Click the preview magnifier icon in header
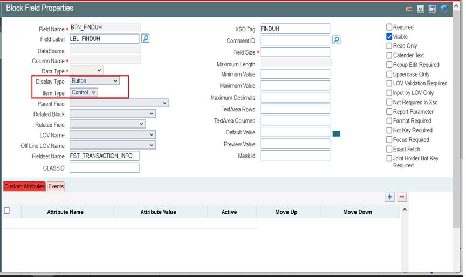This screenshot has height=277, width=466. click(x=432, y=9)
